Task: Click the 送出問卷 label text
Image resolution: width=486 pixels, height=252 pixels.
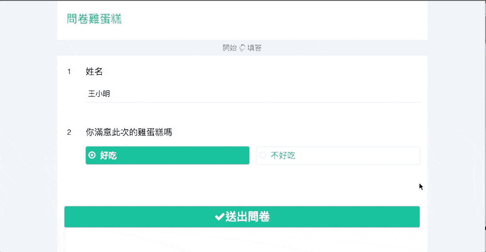Action: (x=247, y=217)
